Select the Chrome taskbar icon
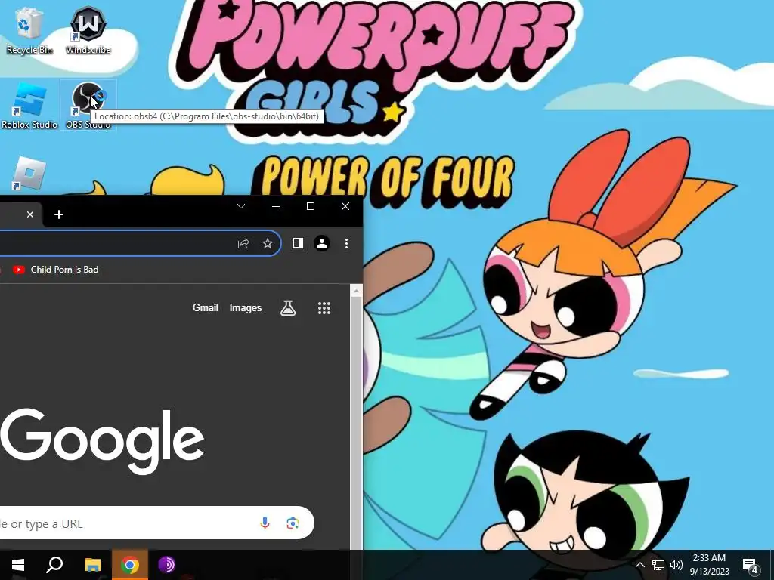Screen dimensions: 774x580 point(130,565)
